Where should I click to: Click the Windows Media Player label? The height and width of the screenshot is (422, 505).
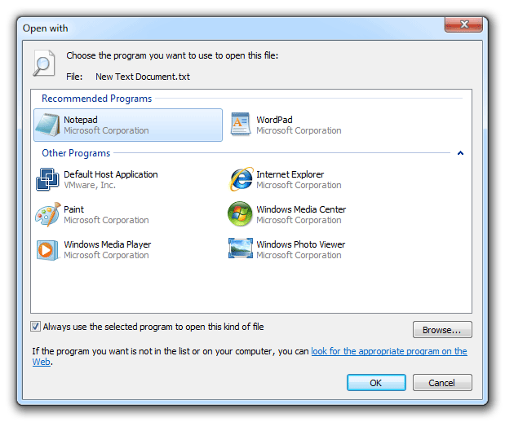coord(107,244)
